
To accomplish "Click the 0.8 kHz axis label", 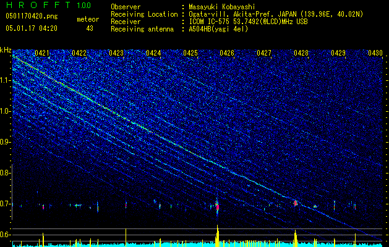I will click(6, 173).
